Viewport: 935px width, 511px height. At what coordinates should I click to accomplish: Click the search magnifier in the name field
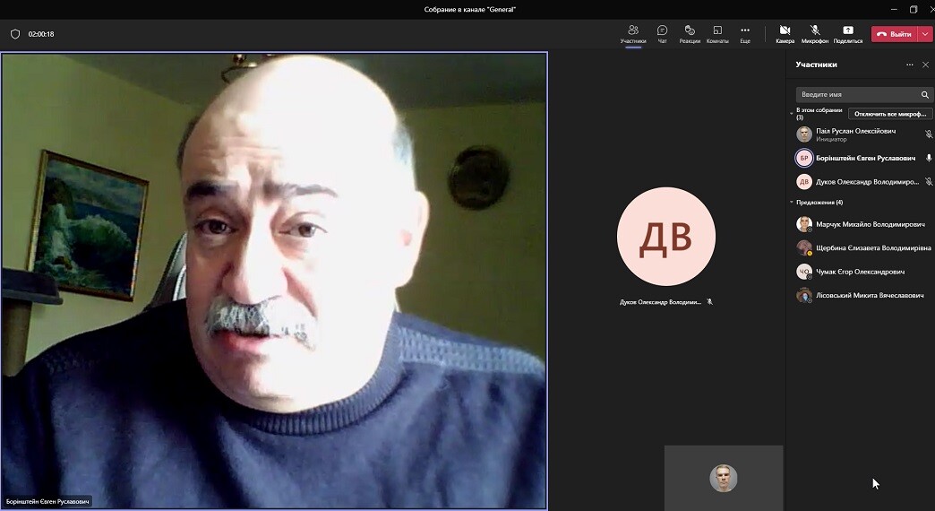pos(924,94)
